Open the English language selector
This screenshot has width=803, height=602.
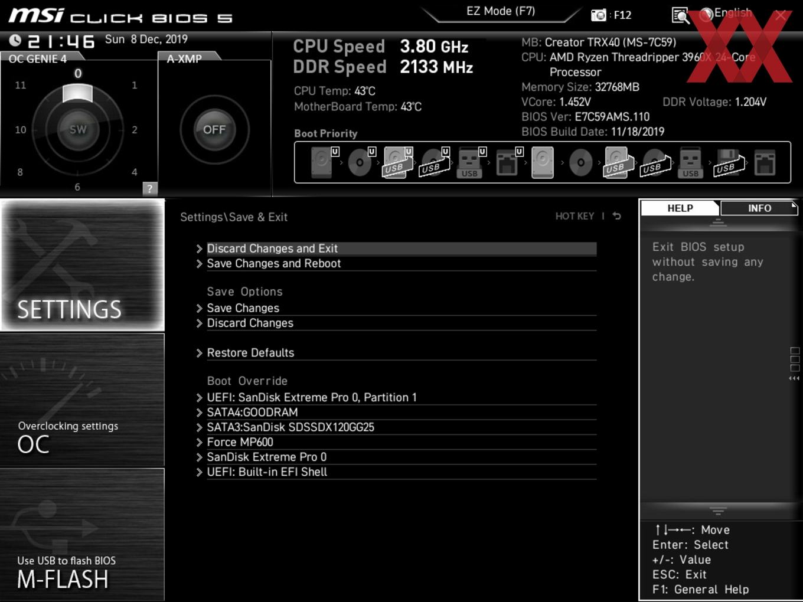click(726, 14)
